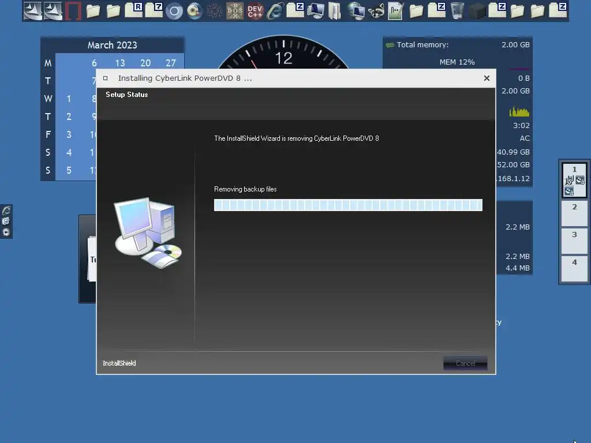Open the documents binder icon in dock
The image size is (591, 443).
tap(334, 11)
